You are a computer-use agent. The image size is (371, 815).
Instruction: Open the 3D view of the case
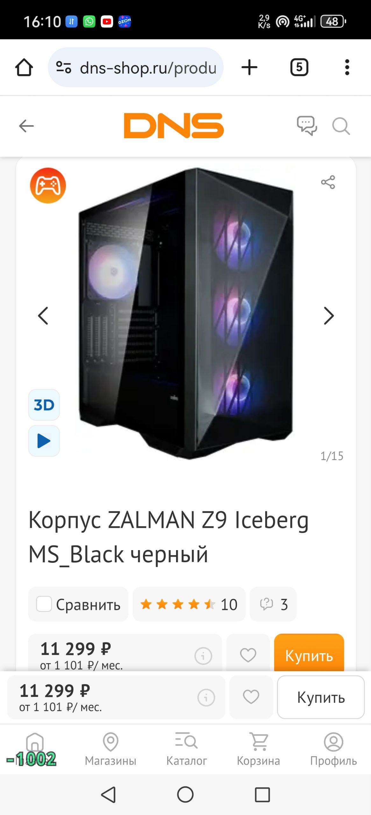(x=44, y=405)
